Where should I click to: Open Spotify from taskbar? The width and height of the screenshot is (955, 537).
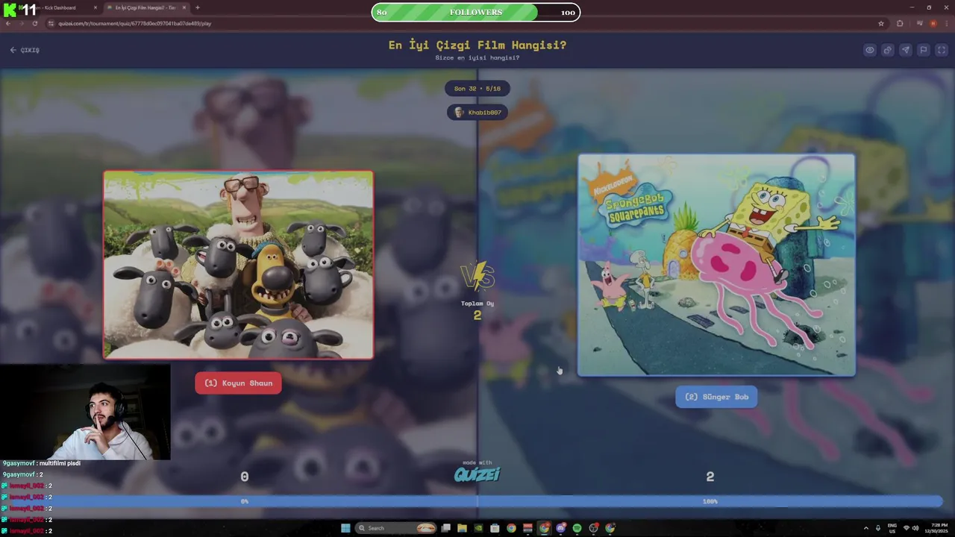pyautogui.click(x=577, y=528)
